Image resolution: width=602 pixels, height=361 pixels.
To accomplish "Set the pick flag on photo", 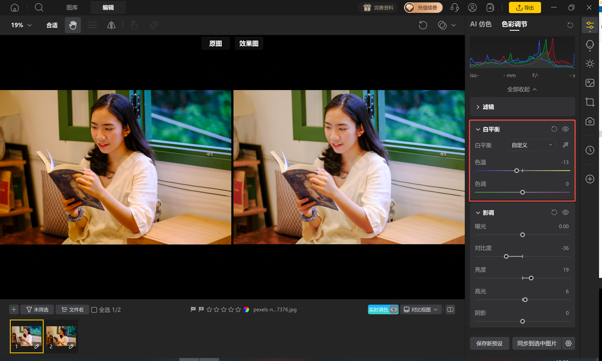I will pyautogui.click(x=193, y=309).
